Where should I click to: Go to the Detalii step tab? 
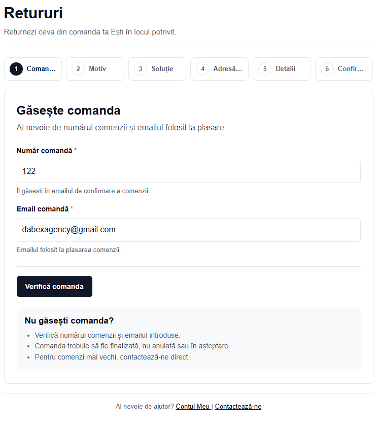coord(282,69)
